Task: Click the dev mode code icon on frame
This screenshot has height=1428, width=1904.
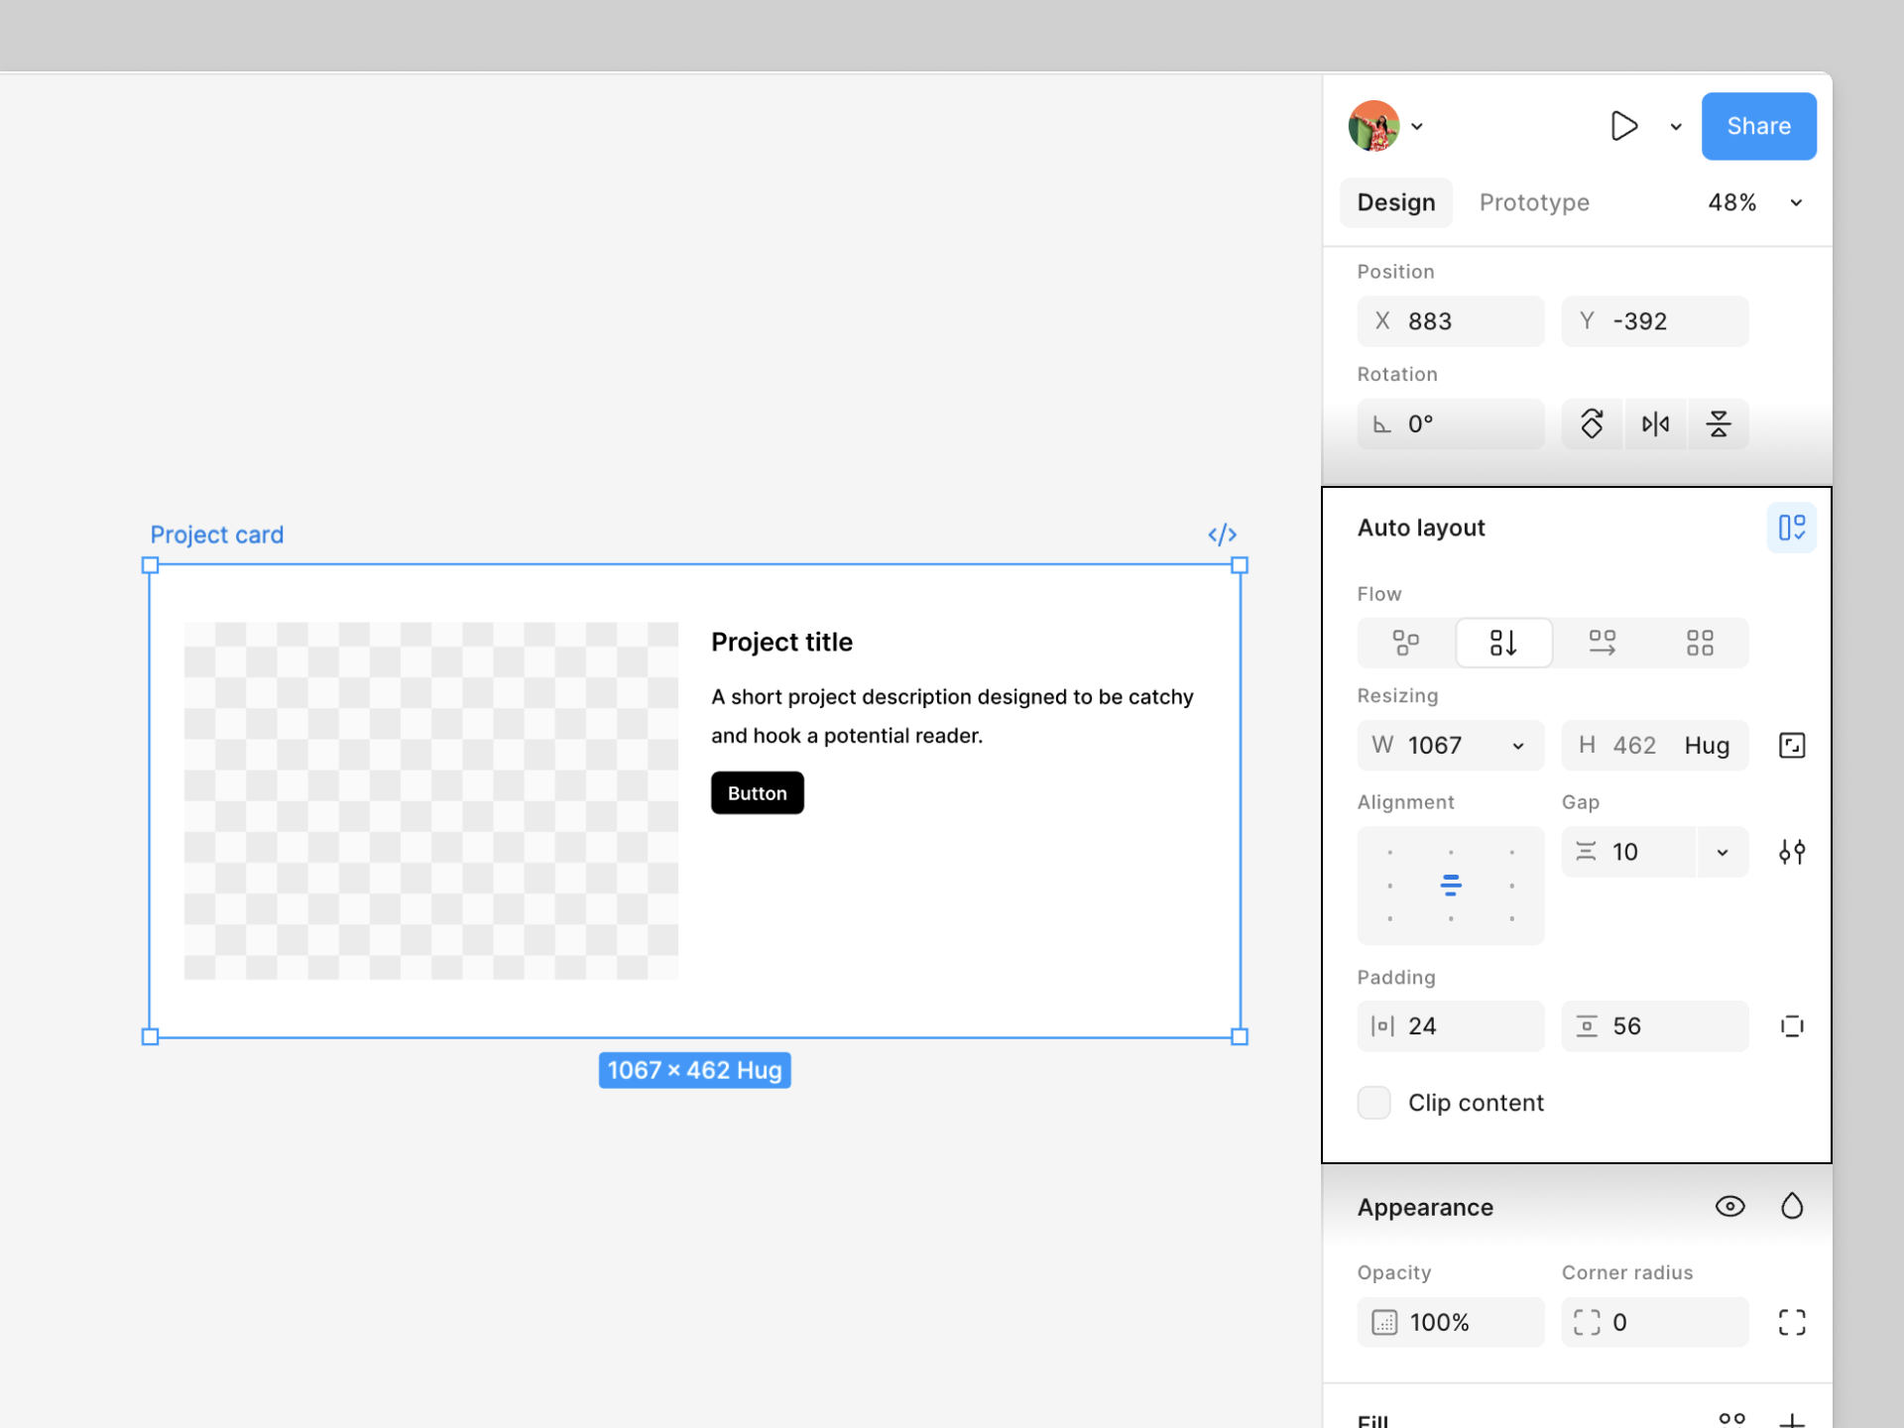Action: tap(1222, 535)
